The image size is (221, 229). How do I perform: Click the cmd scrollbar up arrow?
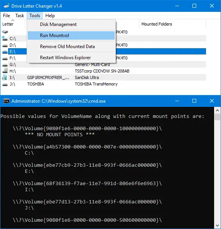click(217, 110)
